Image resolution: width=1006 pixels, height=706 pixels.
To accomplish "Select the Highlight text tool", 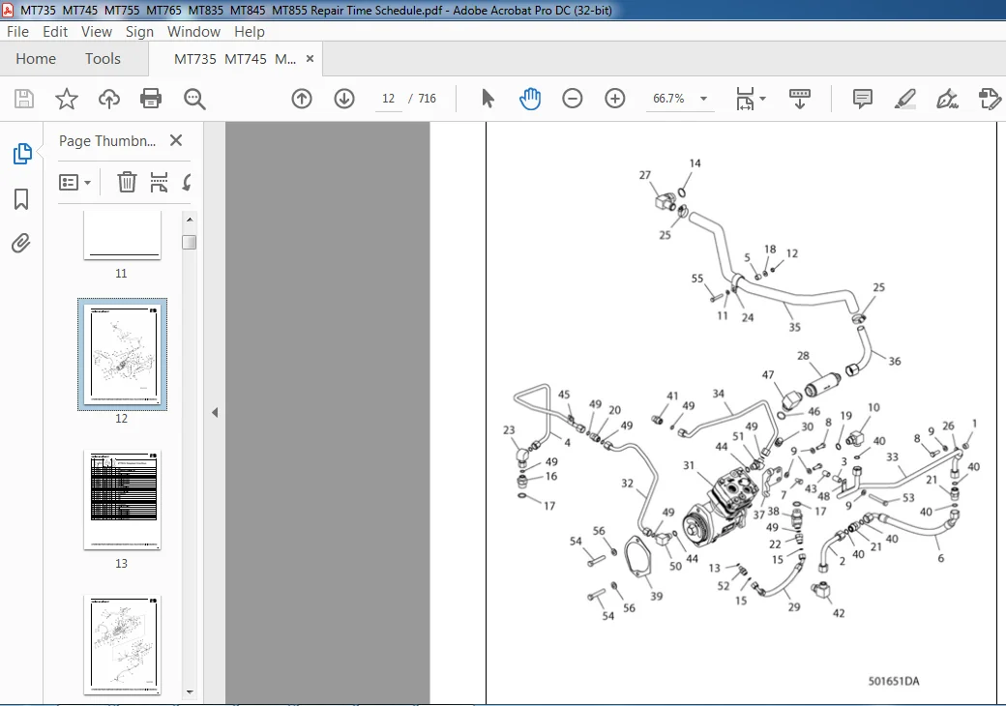I will tap(904, 99).
